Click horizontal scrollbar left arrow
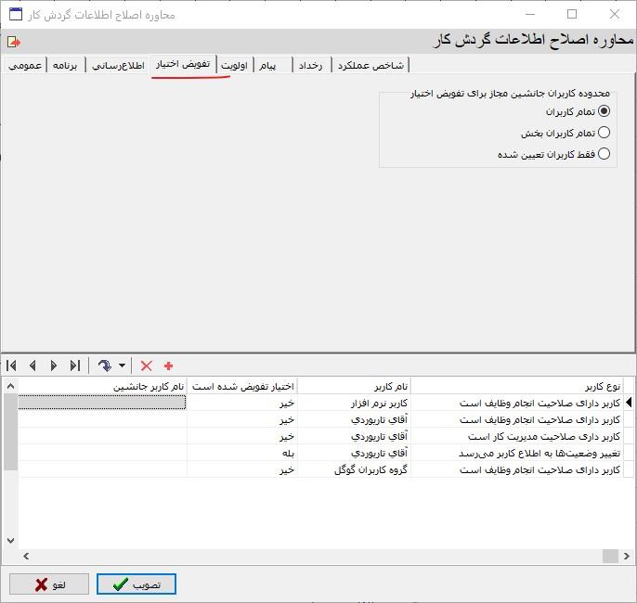Image resolution: width=637 pixels, height=603 pixels. 26,556
